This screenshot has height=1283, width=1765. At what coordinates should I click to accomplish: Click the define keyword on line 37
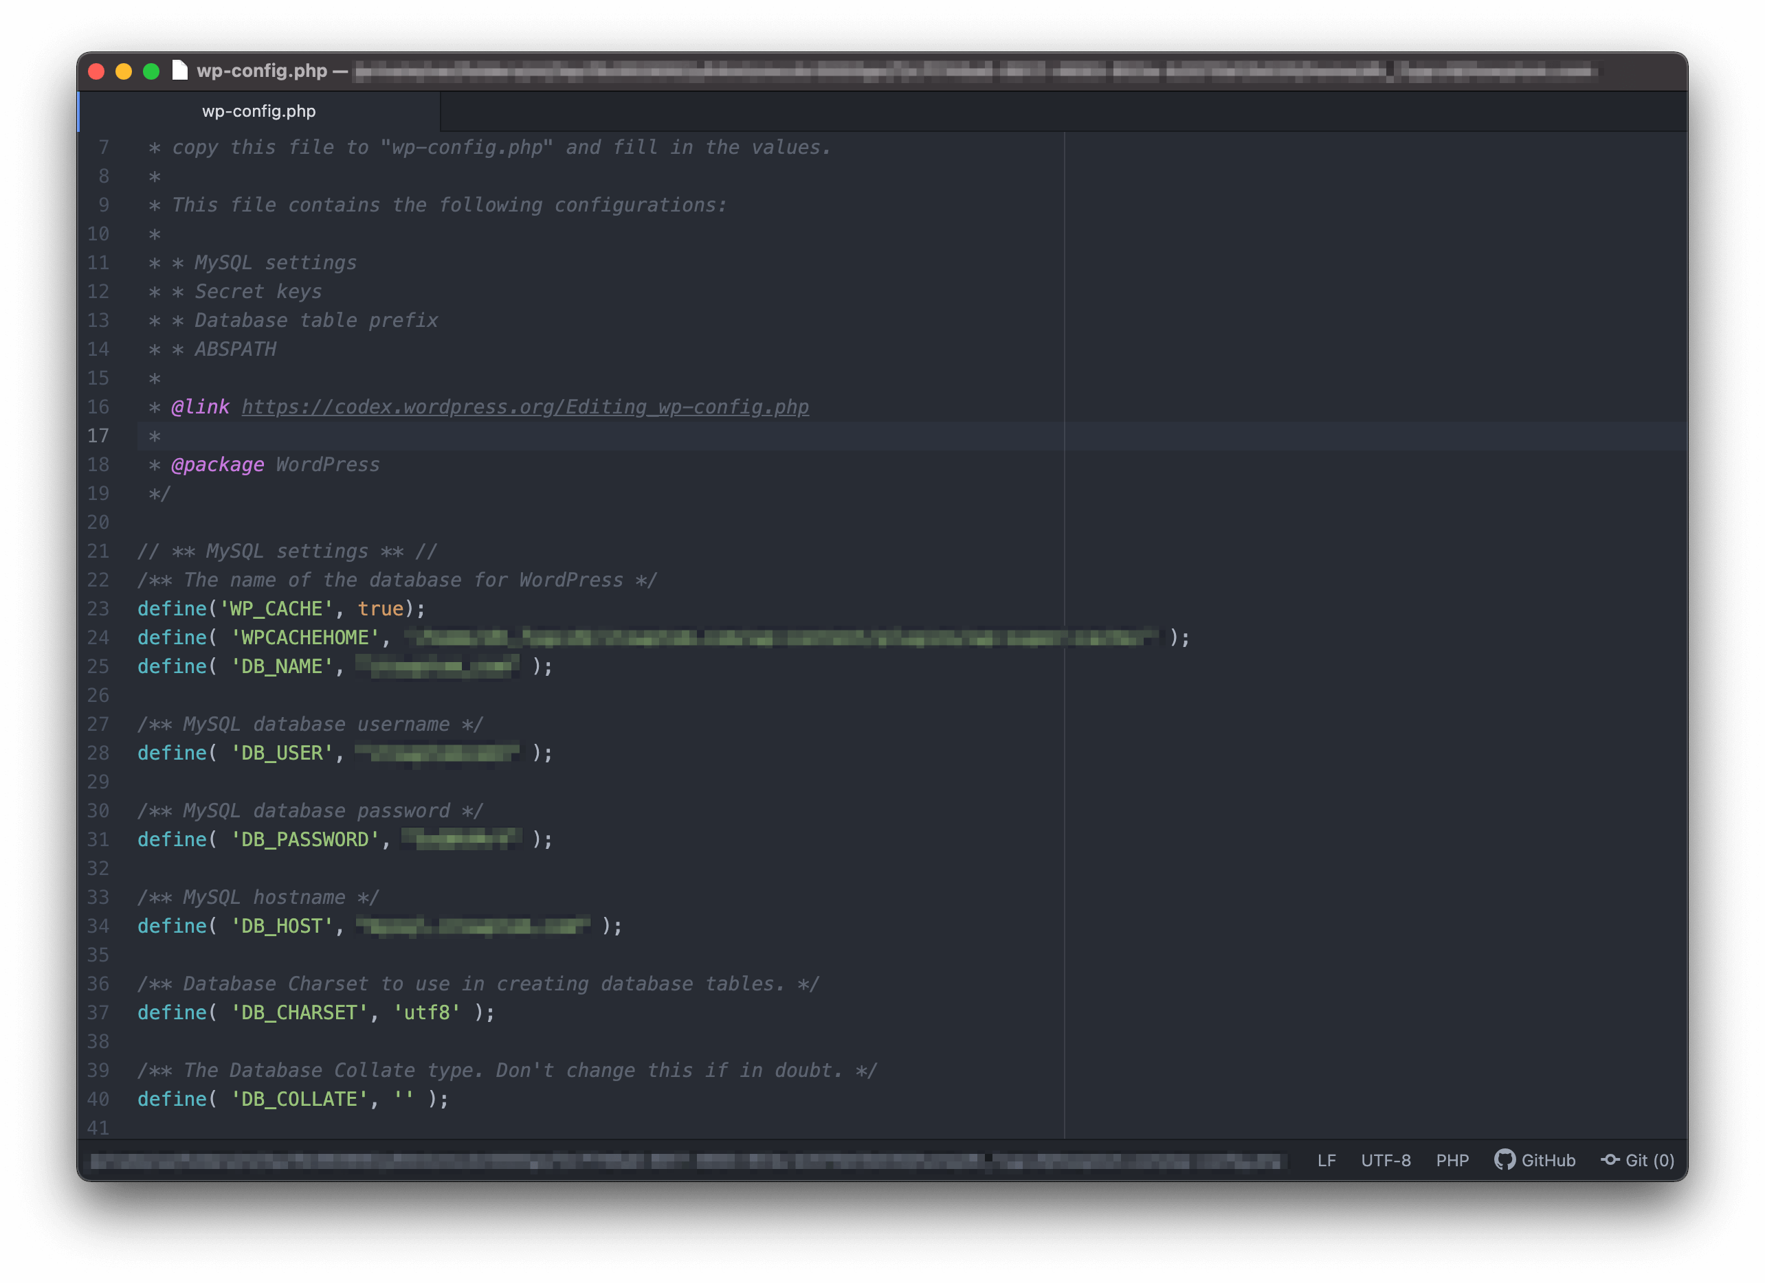(172, 1012)
